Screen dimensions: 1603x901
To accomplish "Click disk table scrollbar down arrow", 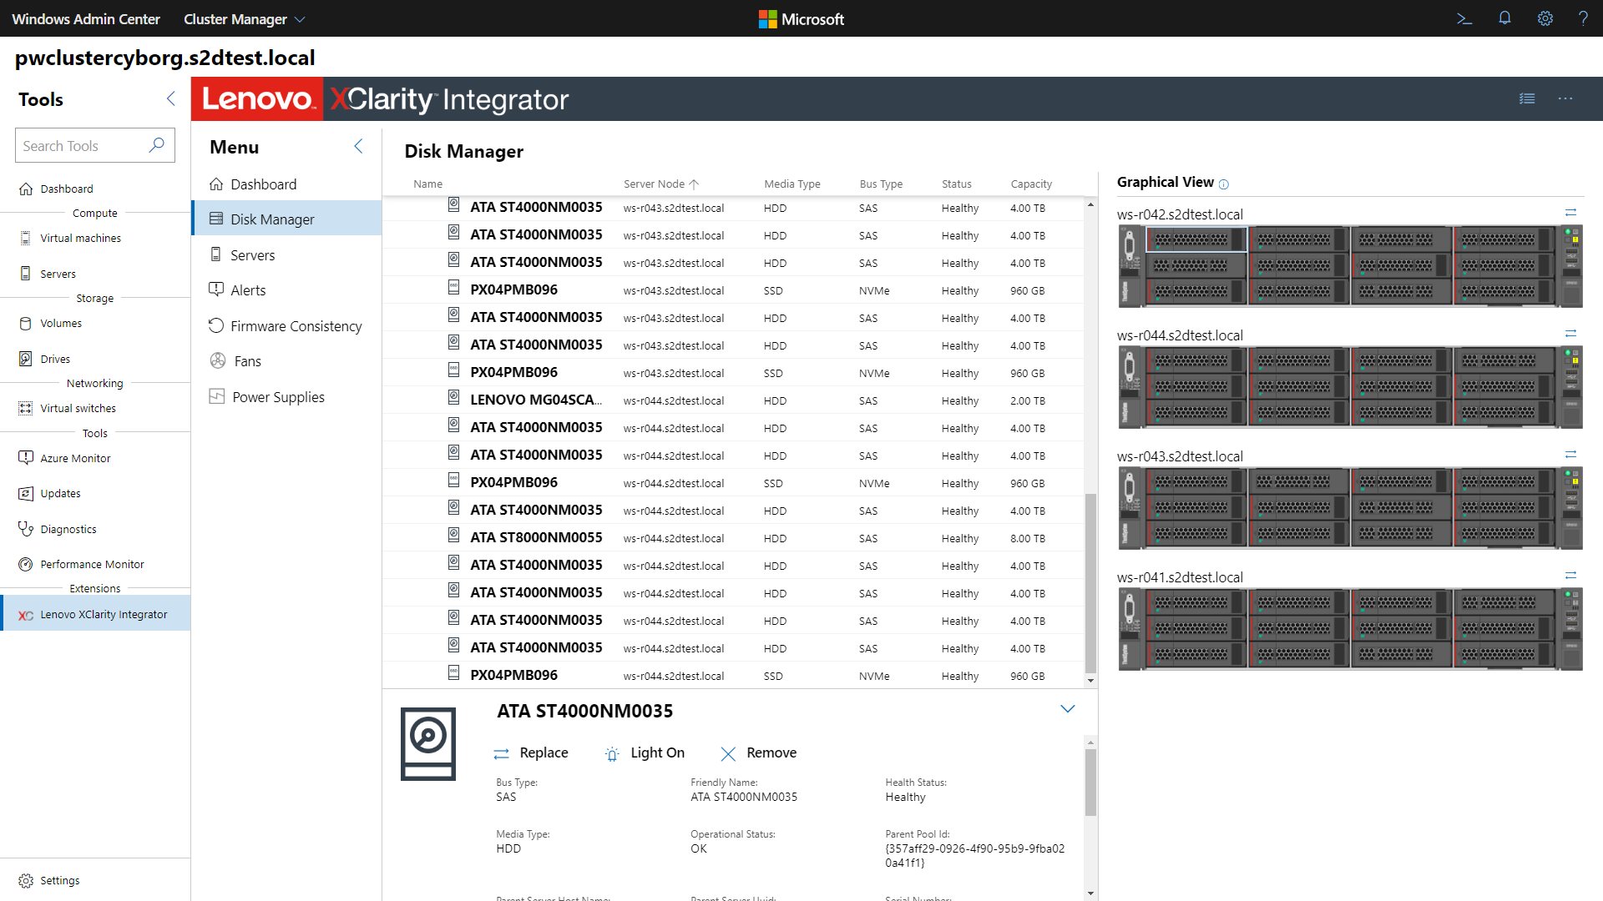I will pos(1090,681).
